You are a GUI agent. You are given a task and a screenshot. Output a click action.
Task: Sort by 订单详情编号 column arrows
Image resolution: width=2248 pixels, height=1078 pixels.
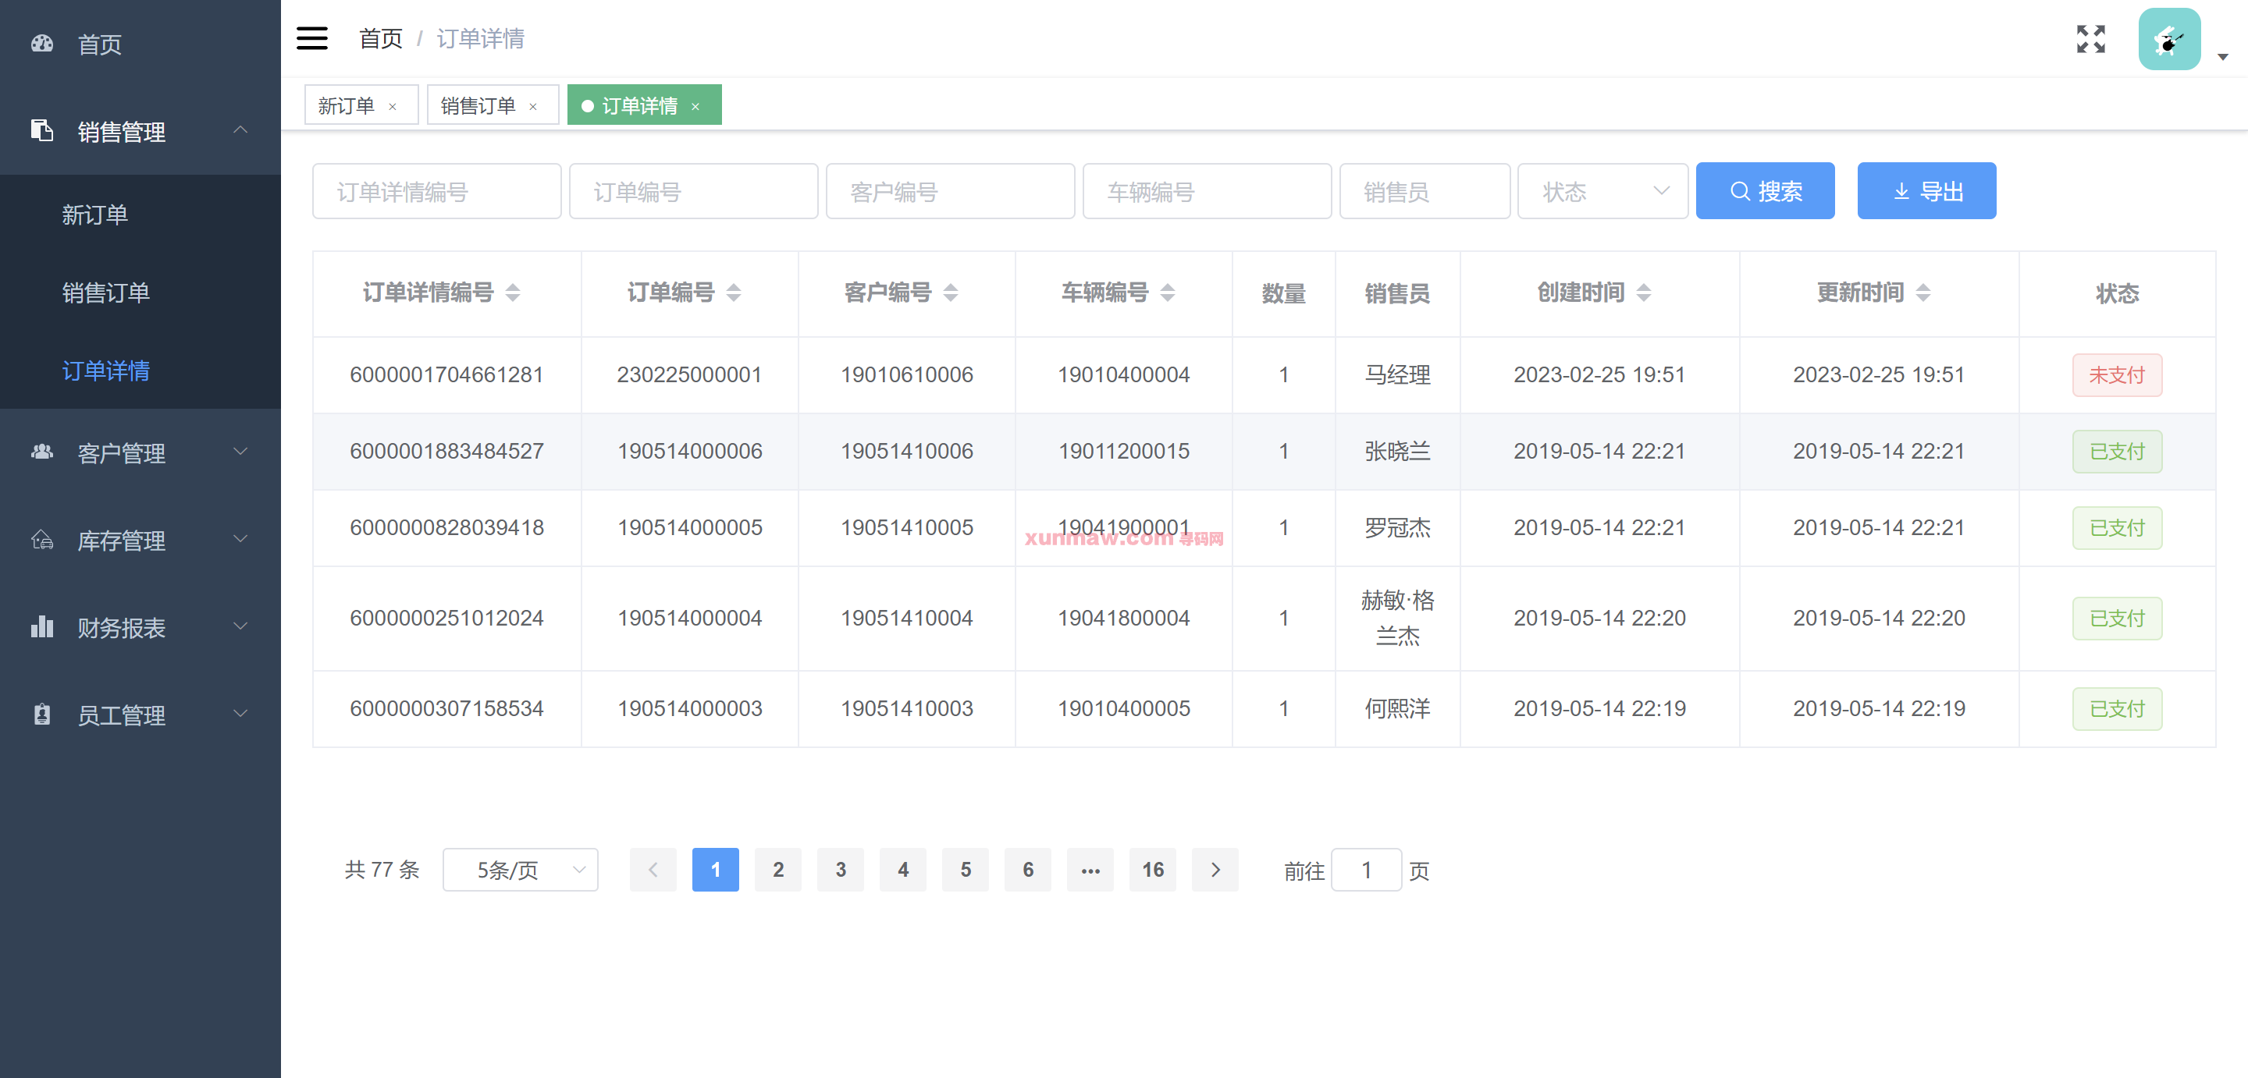pos(513,293)
